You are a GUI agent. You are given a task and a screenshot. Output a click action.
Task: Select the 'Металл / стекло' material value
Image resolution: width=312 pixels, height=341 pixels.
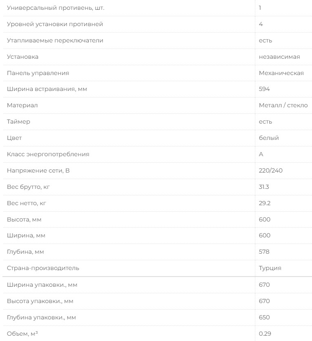coord(283,106)
